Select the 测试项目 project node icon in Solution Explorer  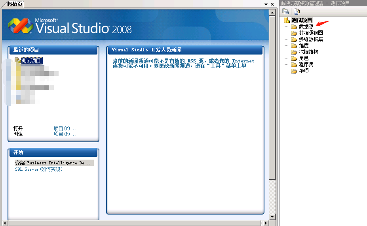(x=287, y=20)
